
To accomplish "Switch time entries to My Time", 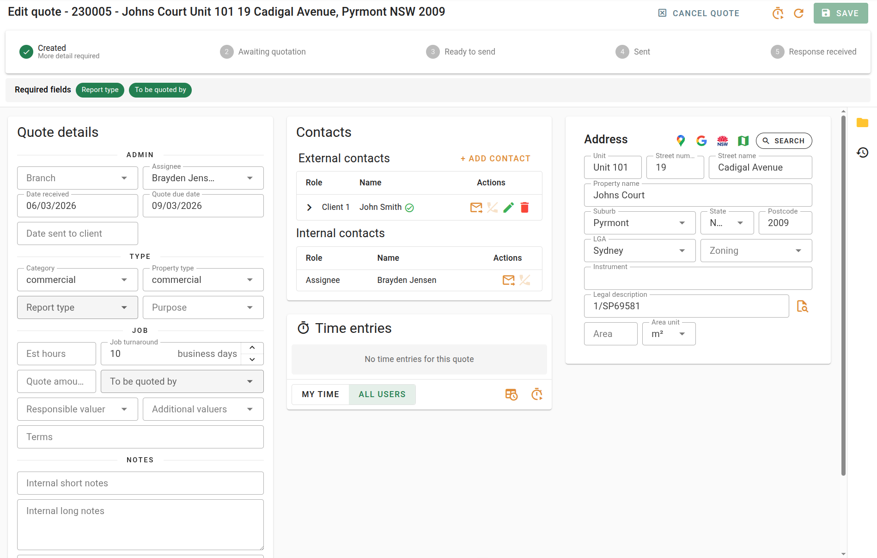I will pos(320,394).
